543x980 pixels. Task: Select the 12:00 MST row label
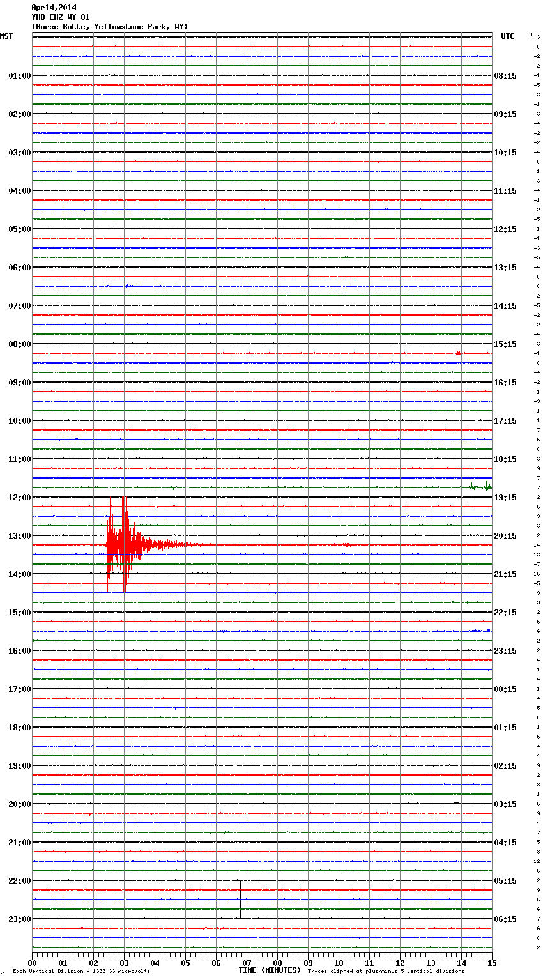(20, 498)
